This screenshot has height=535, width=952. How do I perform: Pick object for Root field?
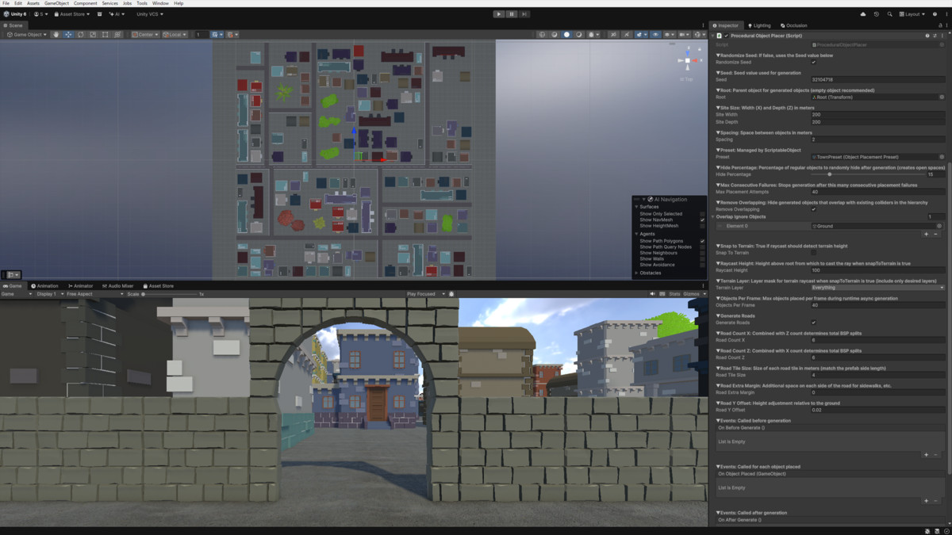pyautogui.click(x=942, y=97)
